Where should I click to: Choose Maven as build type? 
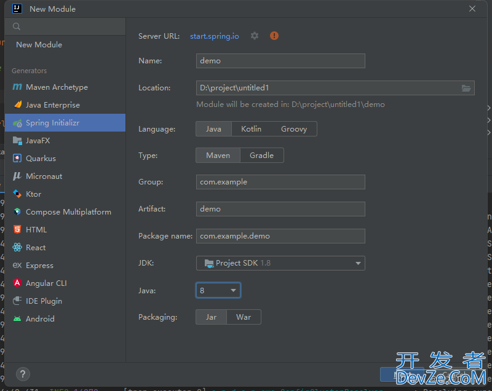click(x=218, y=155)
